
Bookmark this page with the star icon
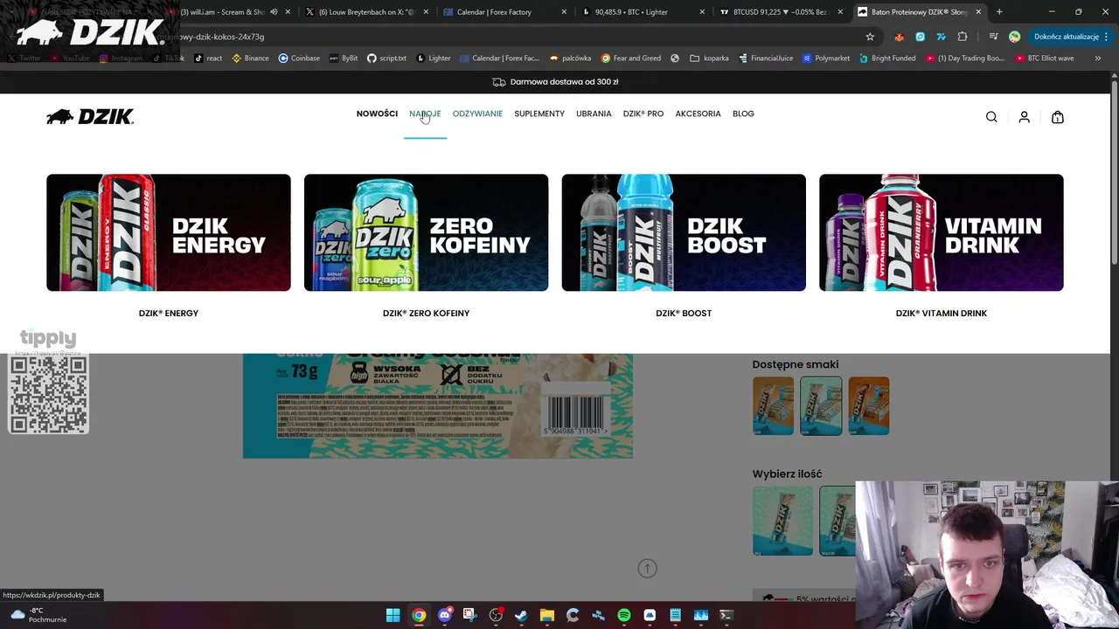coord(870,37)
